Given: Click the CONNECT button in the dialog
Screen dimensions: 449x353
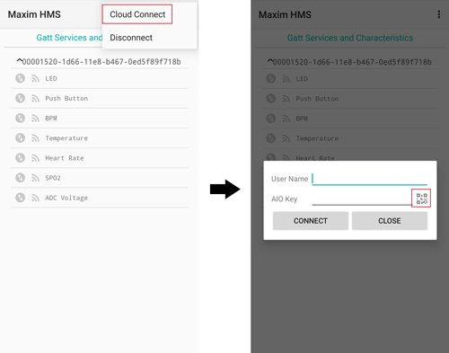Looking at the screenshot, I should pyautogui.click(x=311, y=221).
